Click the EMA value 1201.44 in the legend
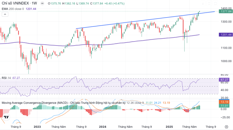The image size is (233, 130). point(31,9)
